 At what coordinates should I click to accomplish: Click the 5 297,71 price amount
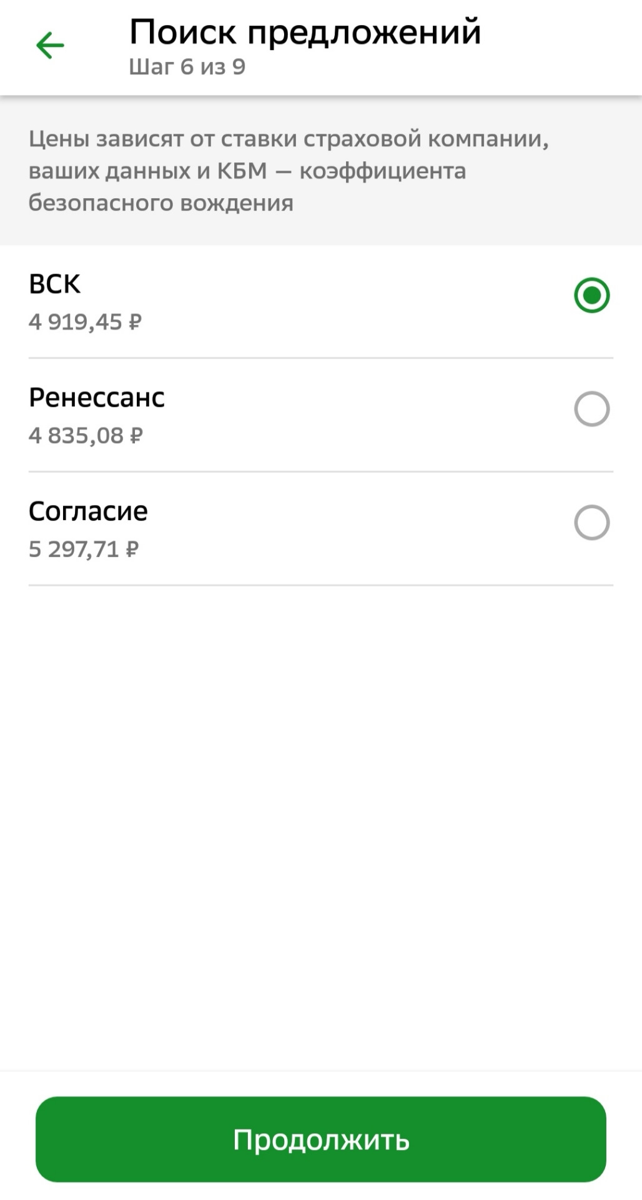click(x=74, y=549)
